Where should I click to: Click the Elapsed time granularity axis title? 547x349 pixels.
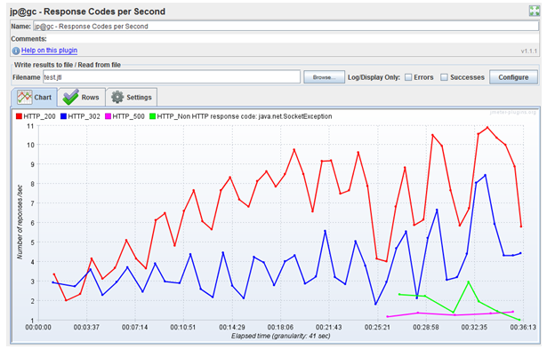[281, 336]
